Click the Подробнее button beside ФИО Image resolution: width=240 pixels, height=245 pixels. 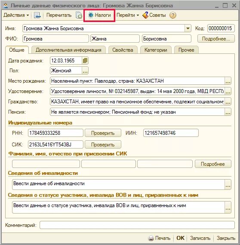click(216, 39)
